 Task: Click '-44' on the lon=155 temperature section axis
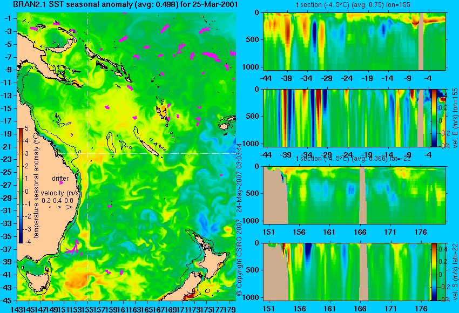(266, 78)
